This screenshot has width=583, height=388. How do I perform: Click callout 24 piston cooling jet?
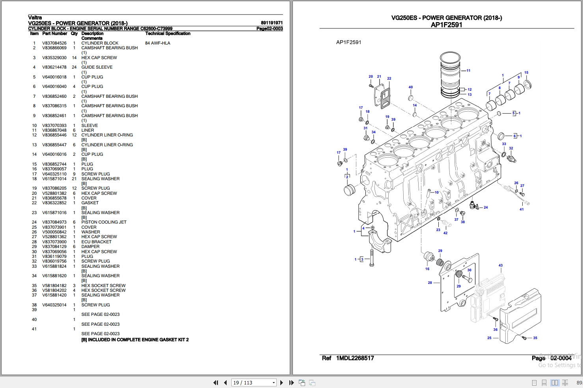click(486, 207)
